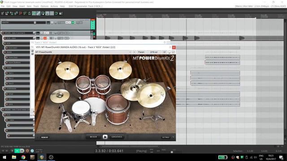Viewport: 287px width, 161px height.
Task: Solo the KICK stem track
Action: 48,38
